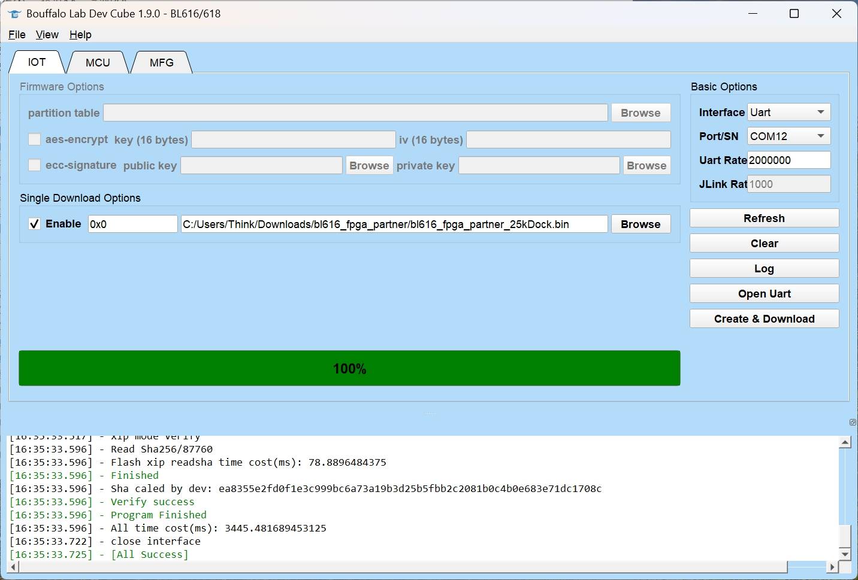
Task: Toggle the ecc-signature checkbox
Action: click(x=35, y=165)
